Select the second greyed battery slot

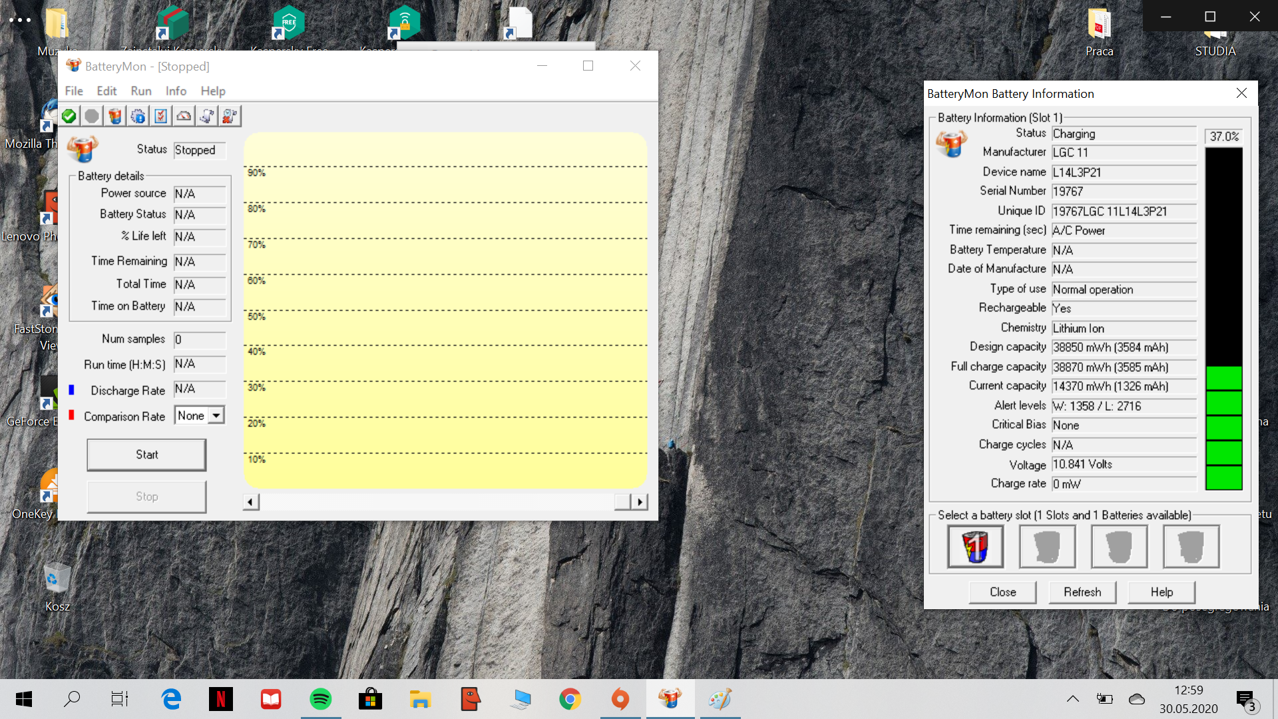point(1047,546)
